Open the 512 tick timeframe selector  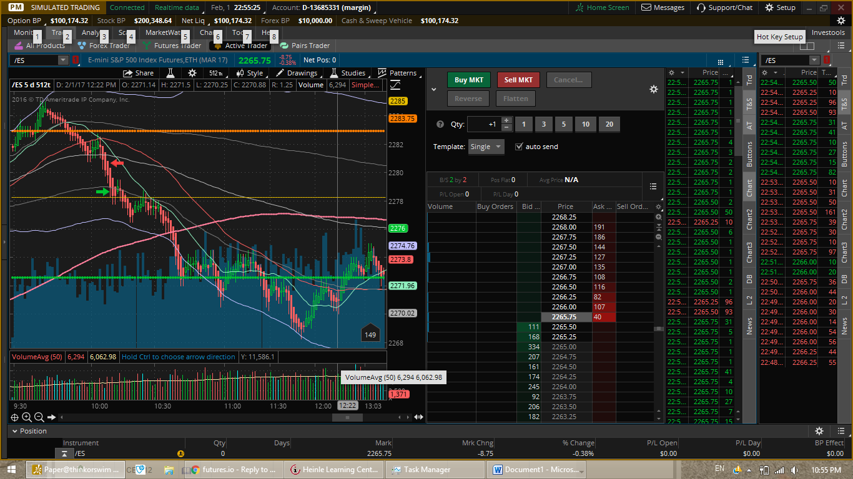tap(217, 73)
